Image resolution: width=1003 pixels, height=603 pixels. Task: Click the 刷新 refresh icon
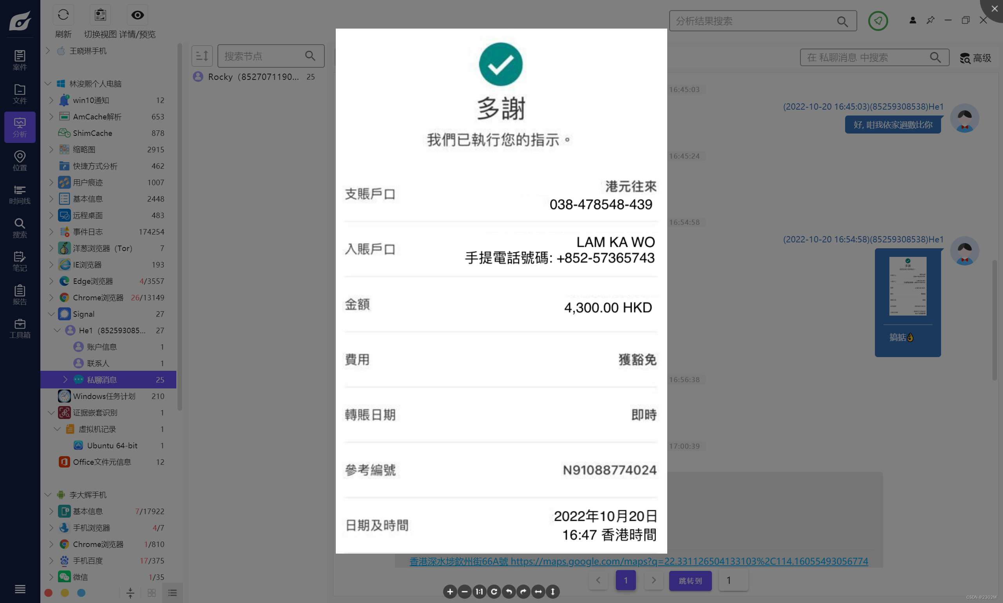pyautogui.click(x=63, y=15)
